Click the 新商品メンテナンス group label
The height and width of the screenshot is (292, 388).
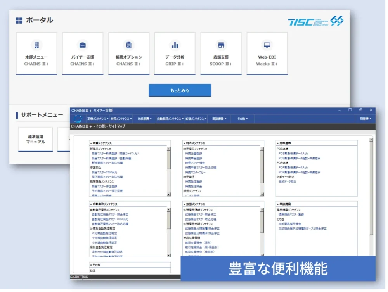tap(100, 149)
